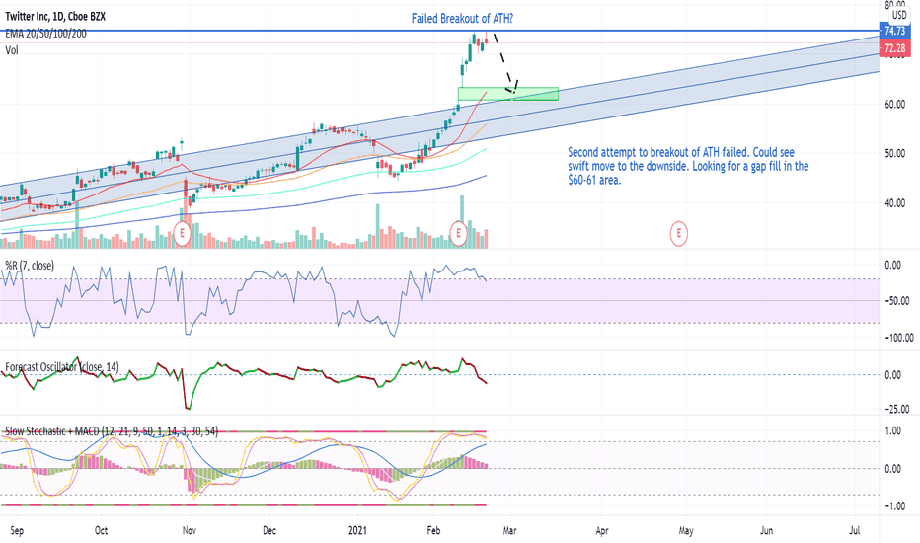920x543 pixels.
Task: Click the earnings marker near November
Action: click(183, 234)
